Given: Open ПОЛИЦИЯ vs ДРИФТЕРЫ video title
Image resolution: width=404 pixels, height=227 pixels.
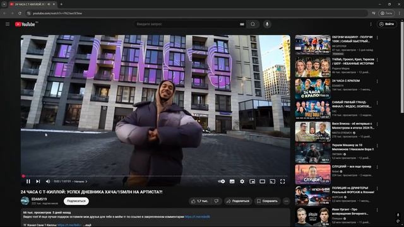Looking at the screenshot, I should click(x=353, y=190).
